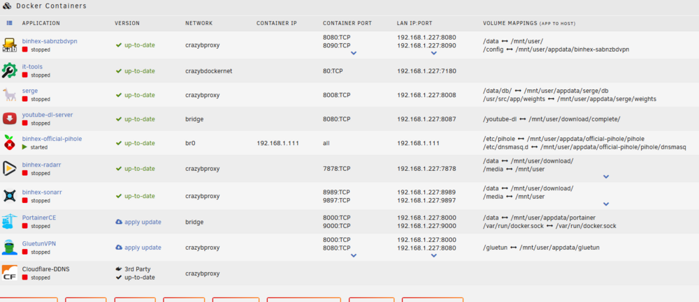
Task: Click LAN address 192.168.1.227:8087
Action: click(426, 119)
